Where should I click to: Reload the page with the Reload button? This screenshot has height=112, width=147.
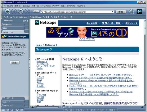pos(21,11)
